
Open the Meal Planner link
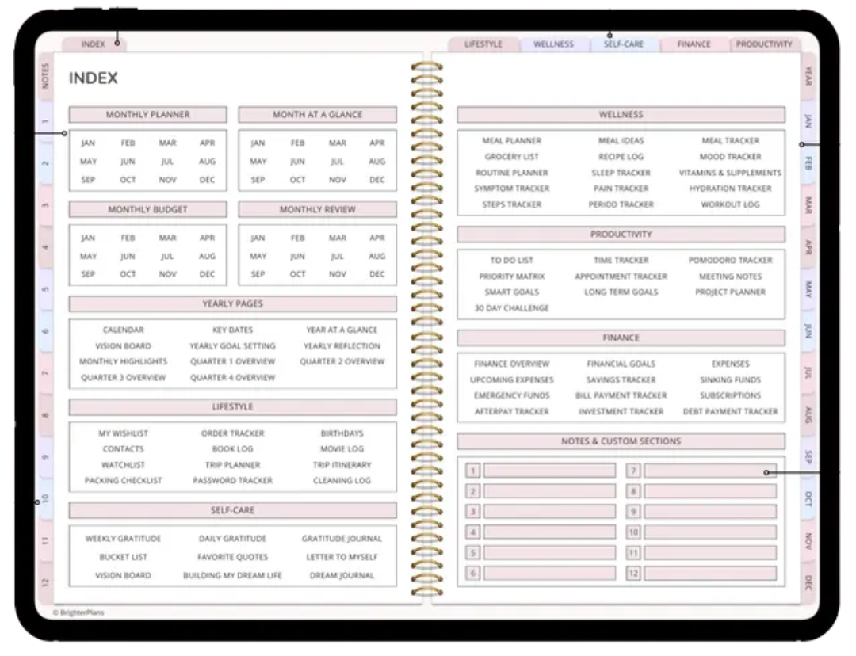(511, 141)
